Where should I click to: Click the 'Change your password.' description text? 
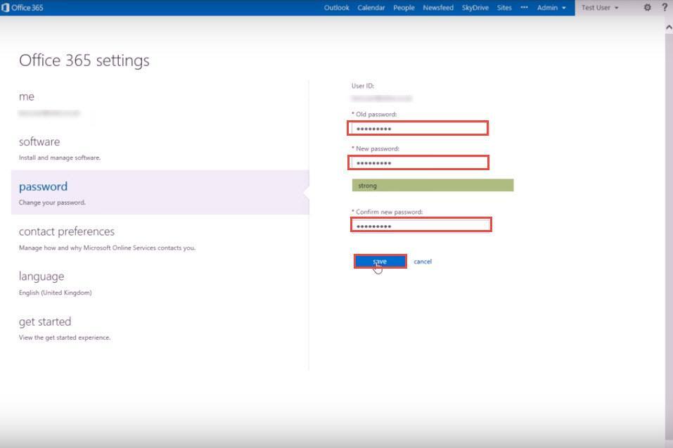pos(52,203)
